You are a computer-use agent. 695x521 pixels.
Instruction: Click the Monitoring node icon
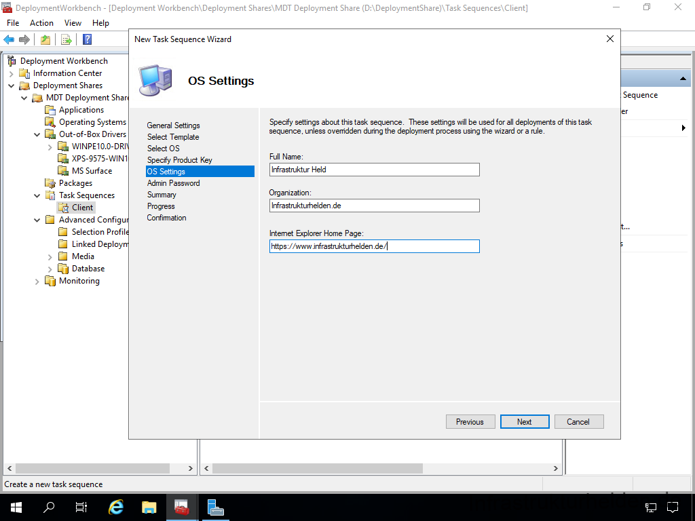[50, 281]
